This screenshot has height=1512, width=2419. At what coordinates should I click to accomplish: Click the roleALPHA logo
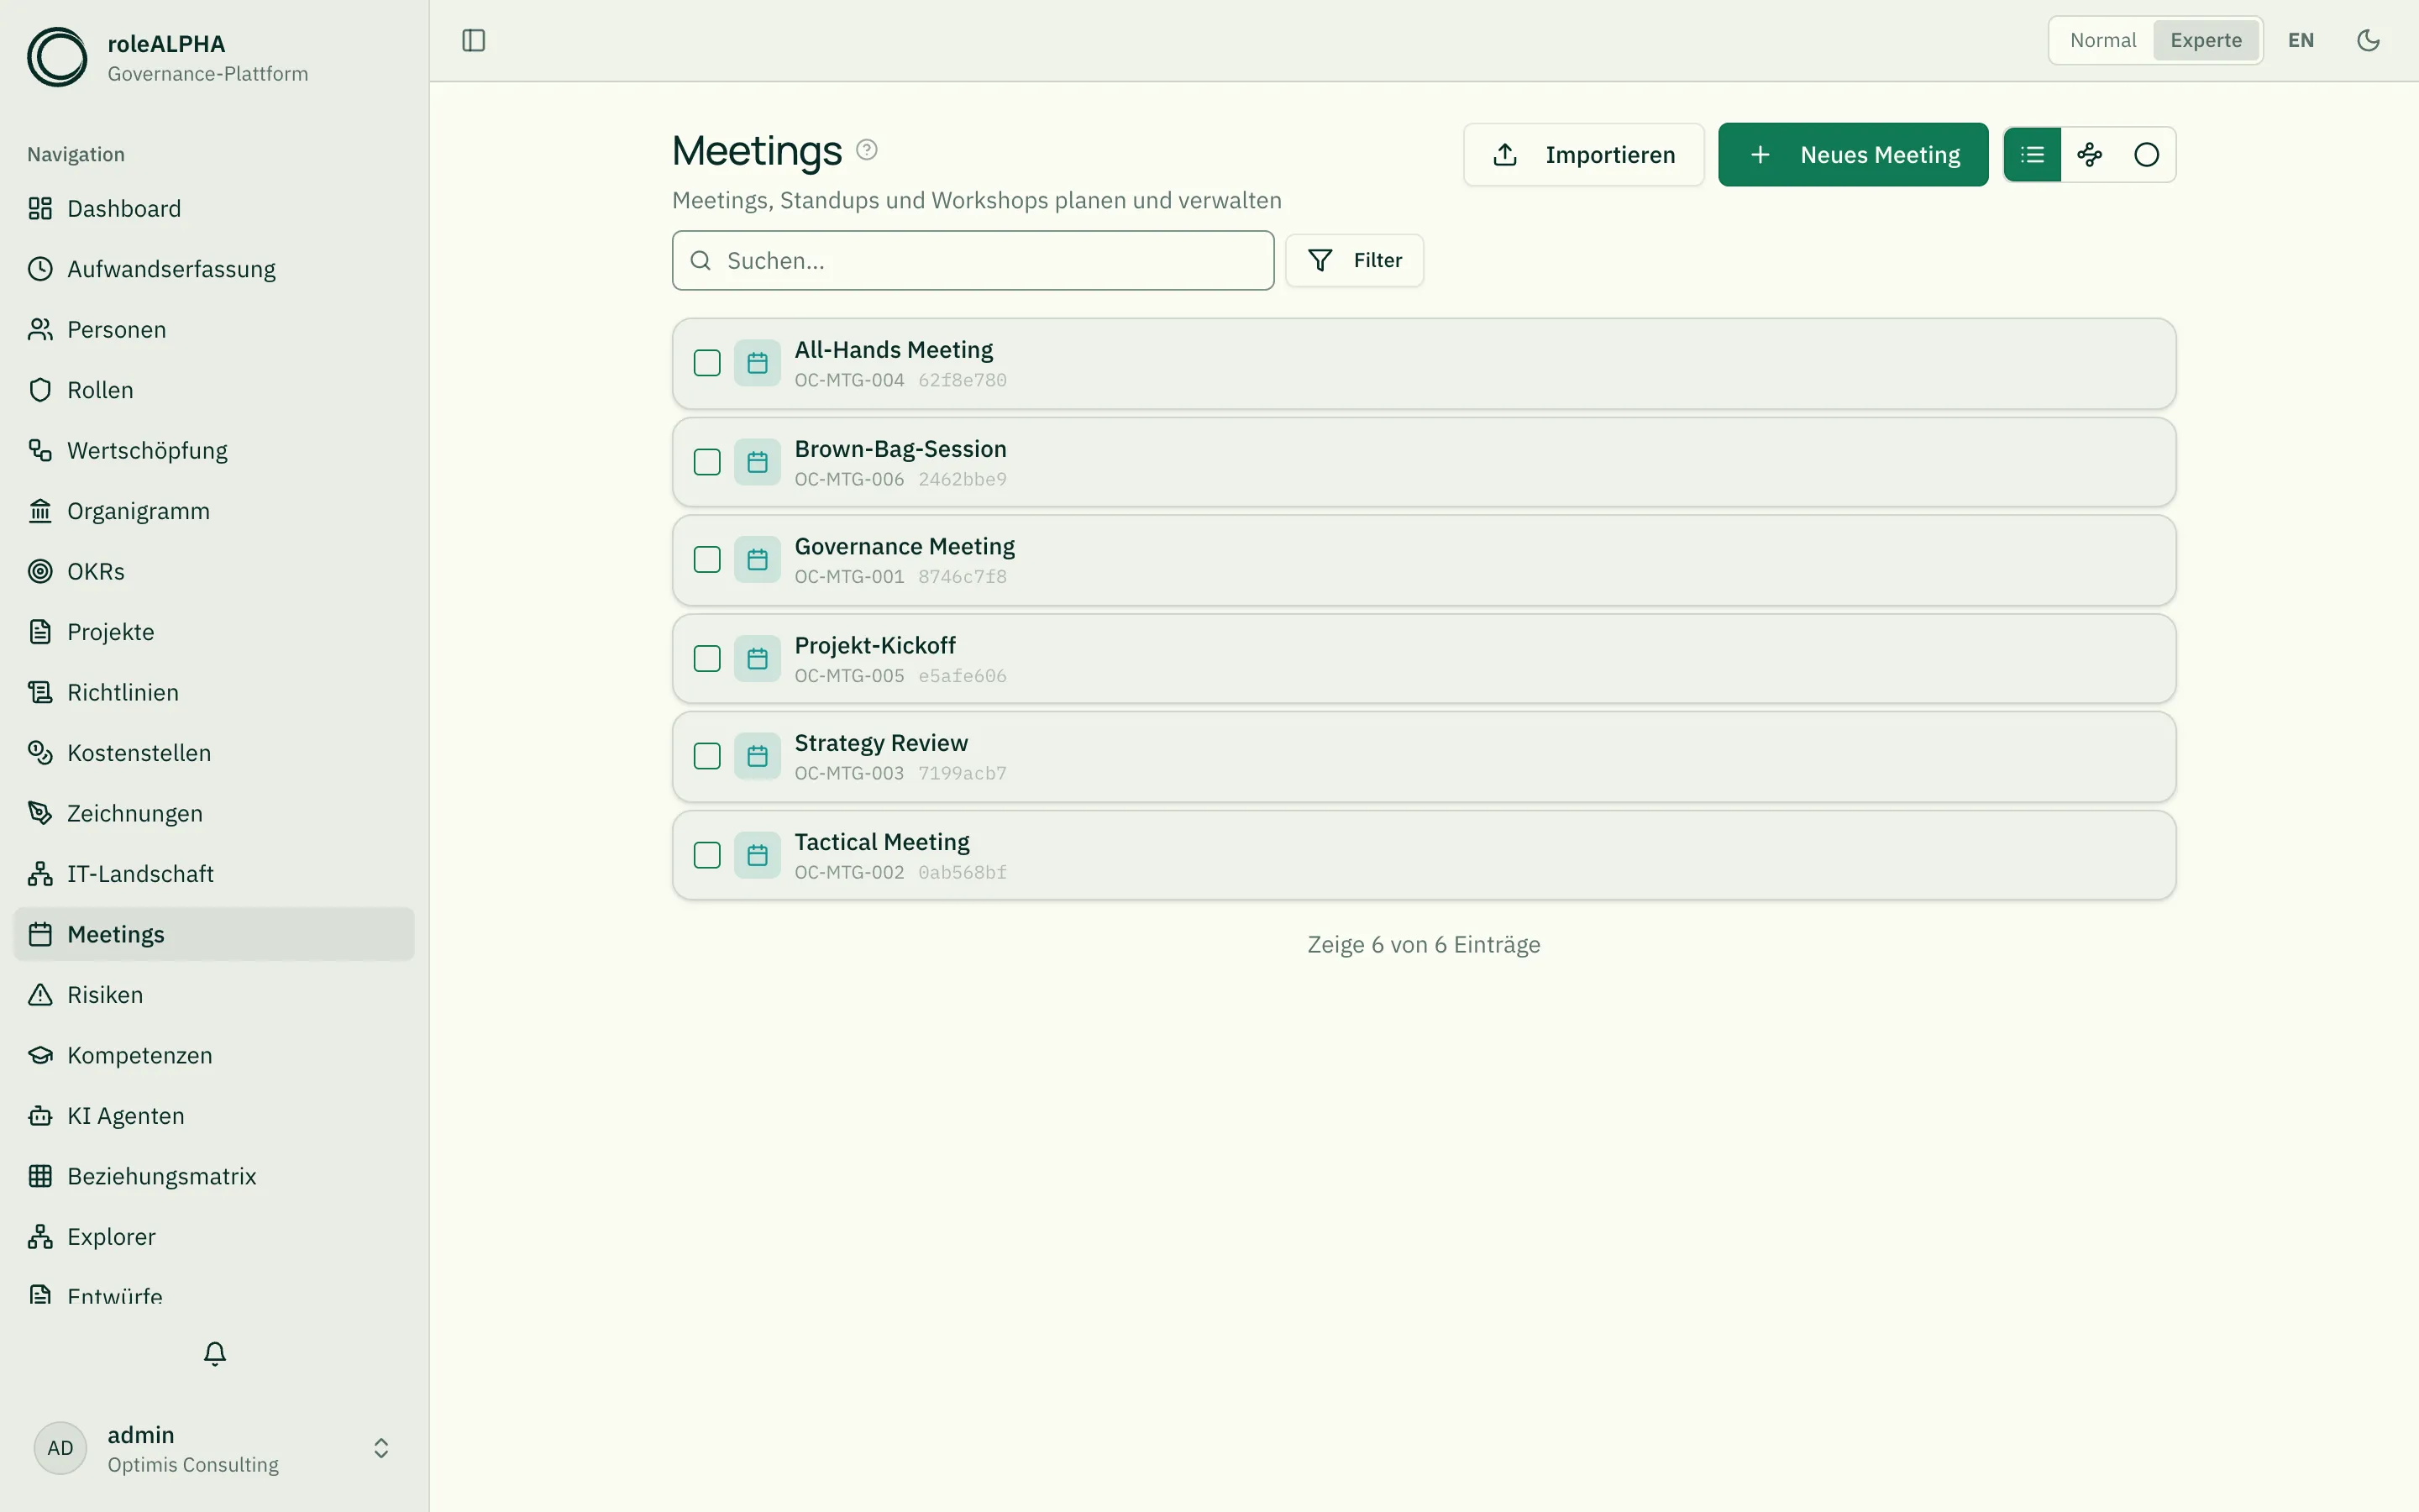57,57
